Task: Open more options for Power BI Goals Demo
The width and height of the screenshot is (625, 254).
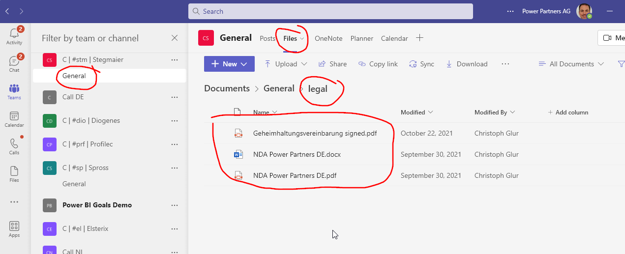Action: [x=174, y=205]
